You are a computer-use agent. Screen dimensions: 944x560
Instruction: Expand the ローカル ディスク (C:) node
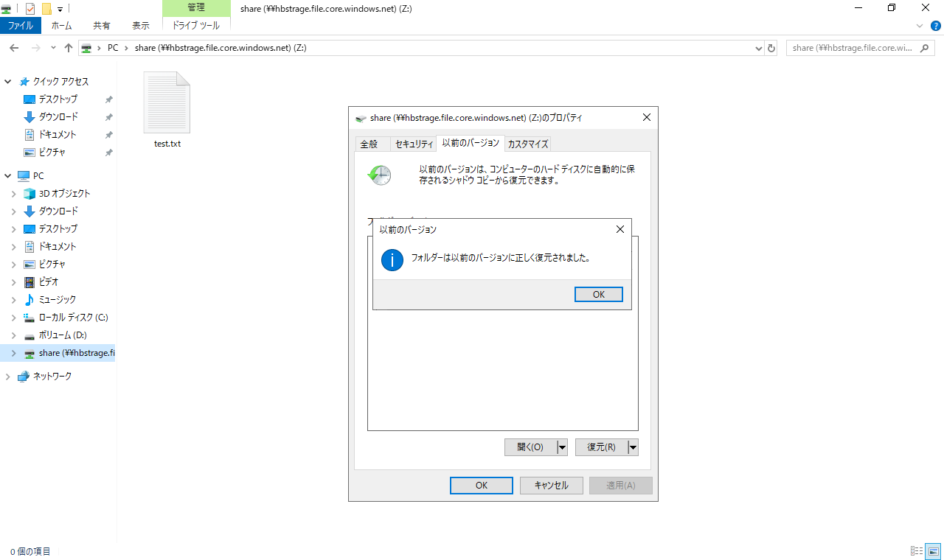13,318
